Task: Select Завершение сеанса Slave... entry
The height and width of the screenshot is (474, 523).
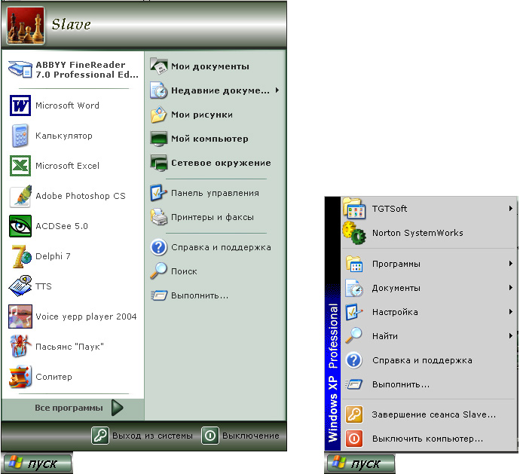Action: [429, 414]
